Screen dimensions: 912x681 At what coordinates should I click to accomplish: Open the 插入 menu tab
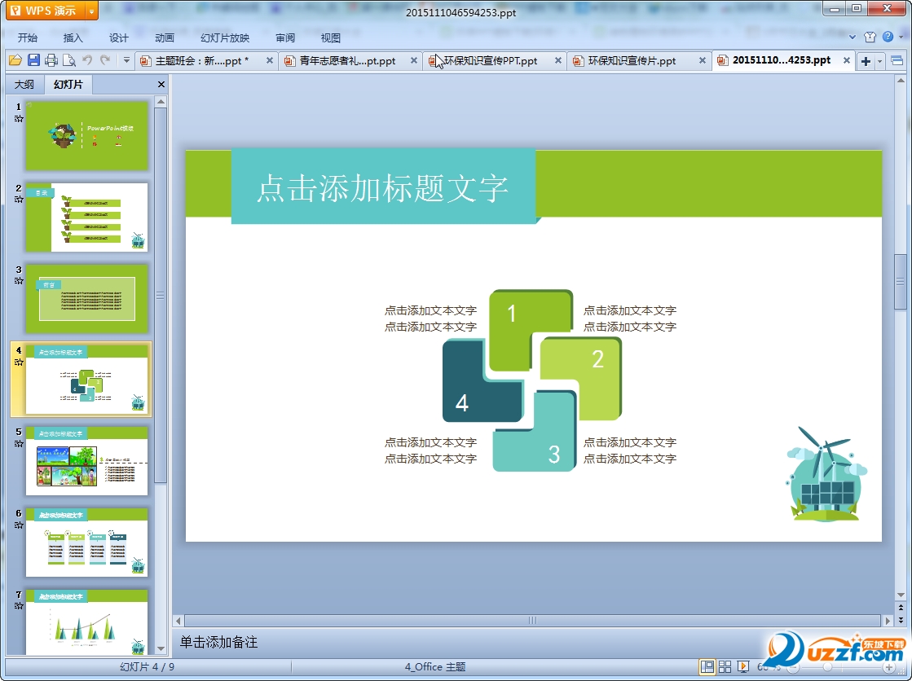[x=73, y=37]
